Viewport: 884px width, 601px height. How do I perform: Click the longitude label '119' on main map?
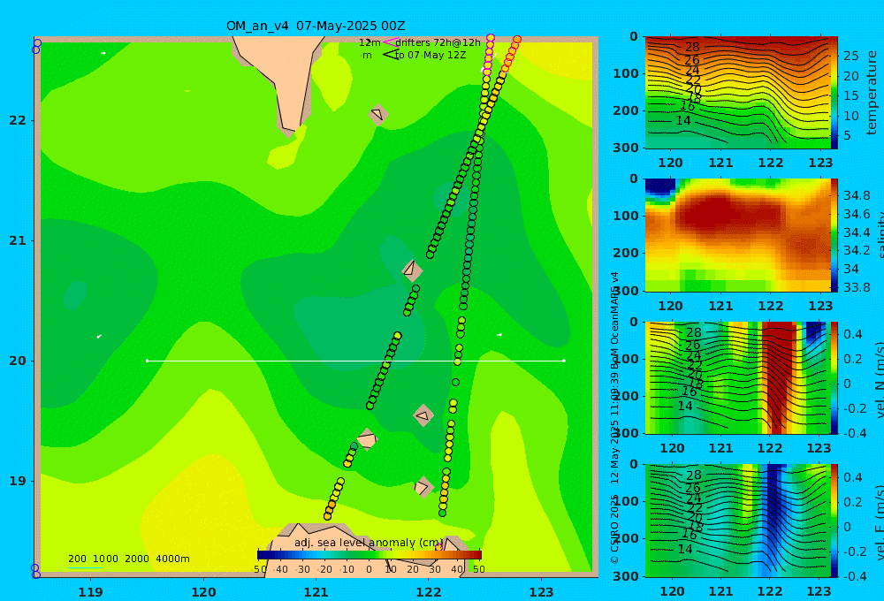(x=91, y=592)
